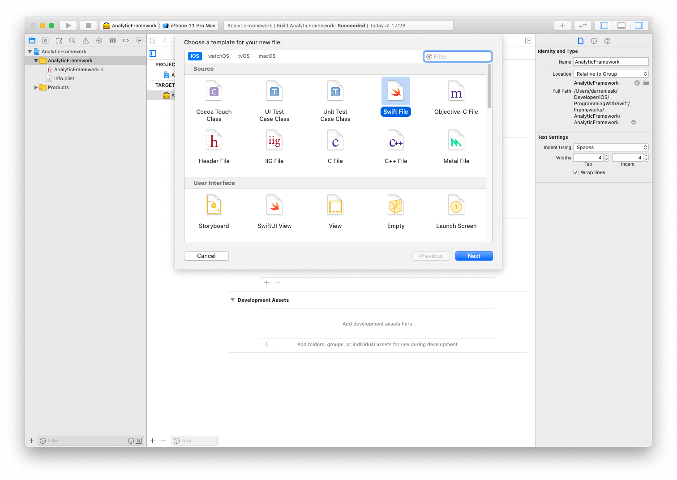Show the report navigator
Image resolution: width=677 pixels, height=480 pixels.
[139, 40]
